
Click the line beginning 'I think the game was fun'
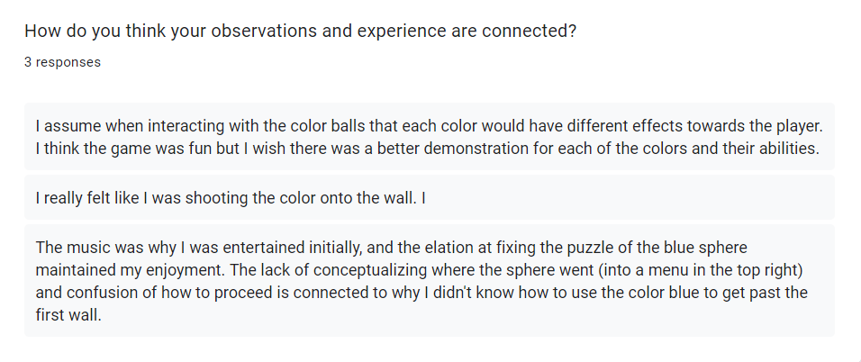tap(427, 149)
